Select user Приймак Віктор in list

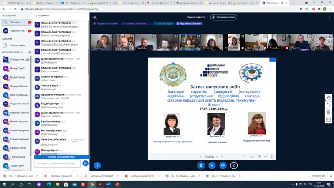tap(16, 148)
